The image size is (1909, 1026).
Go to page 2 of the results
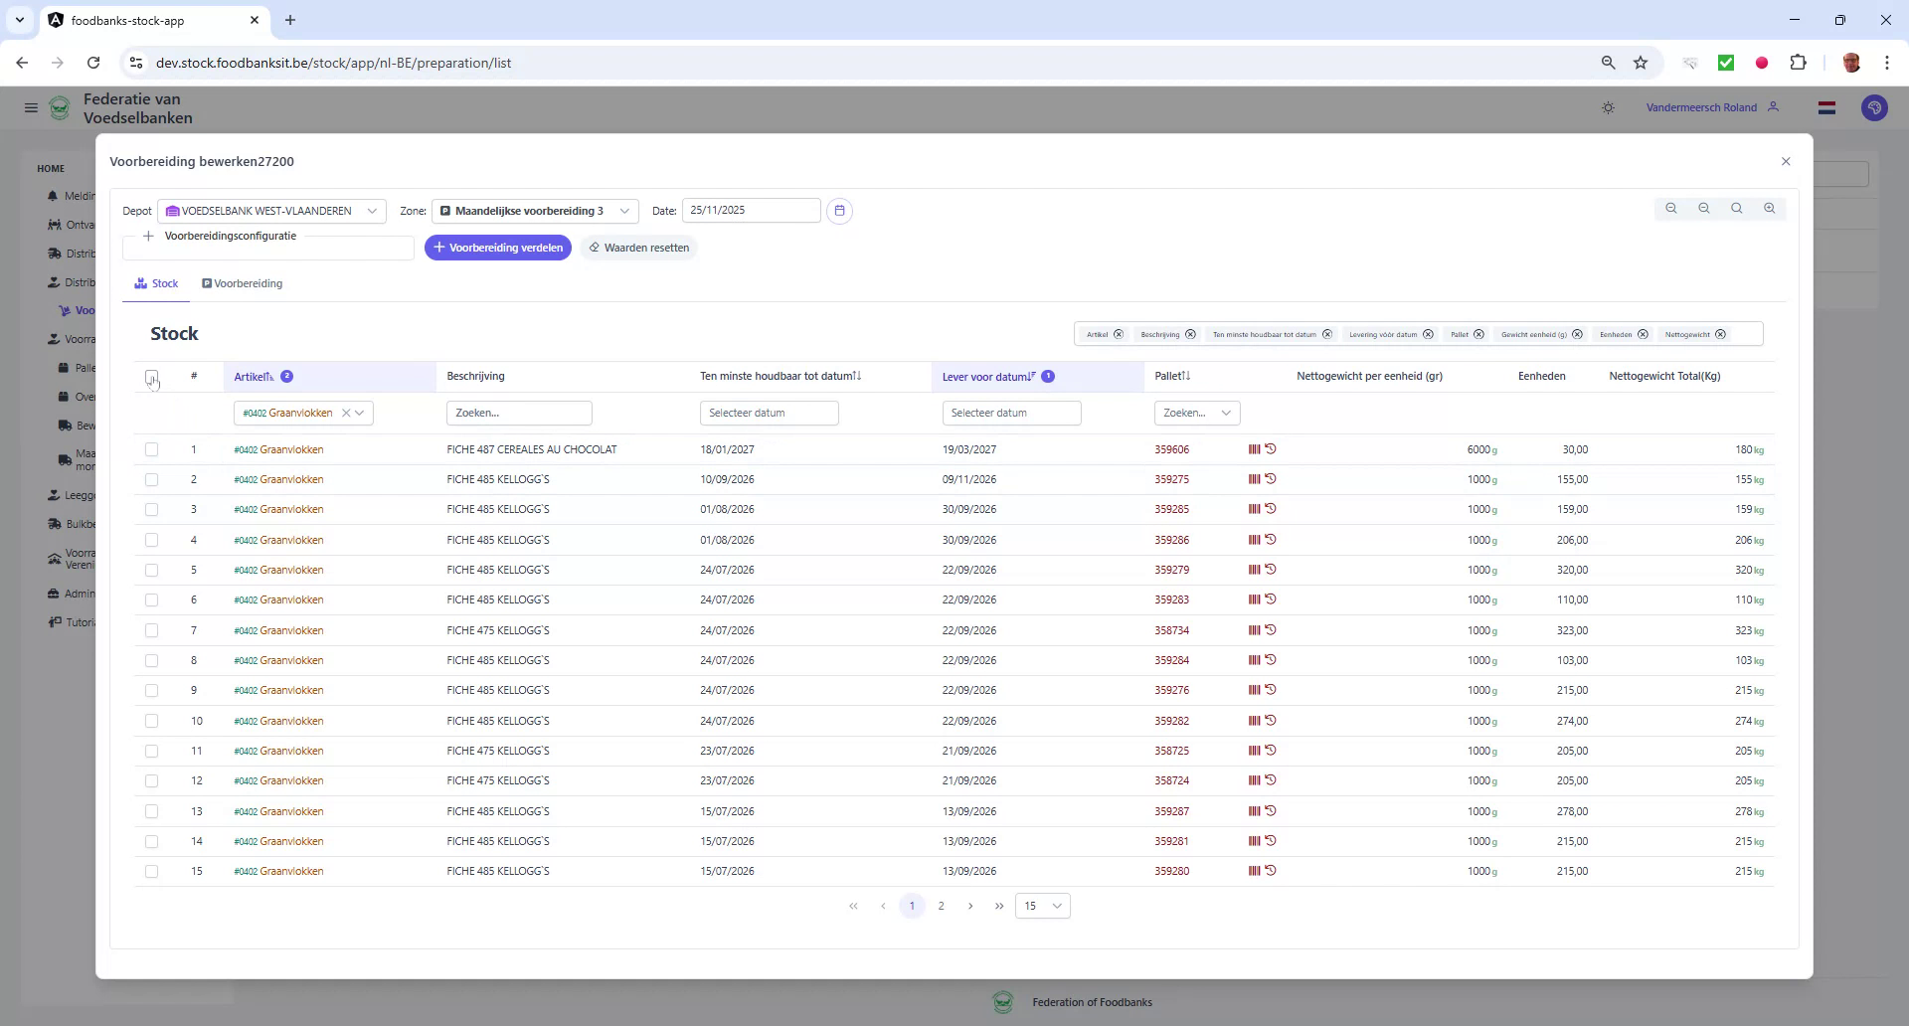pos(942,906)
